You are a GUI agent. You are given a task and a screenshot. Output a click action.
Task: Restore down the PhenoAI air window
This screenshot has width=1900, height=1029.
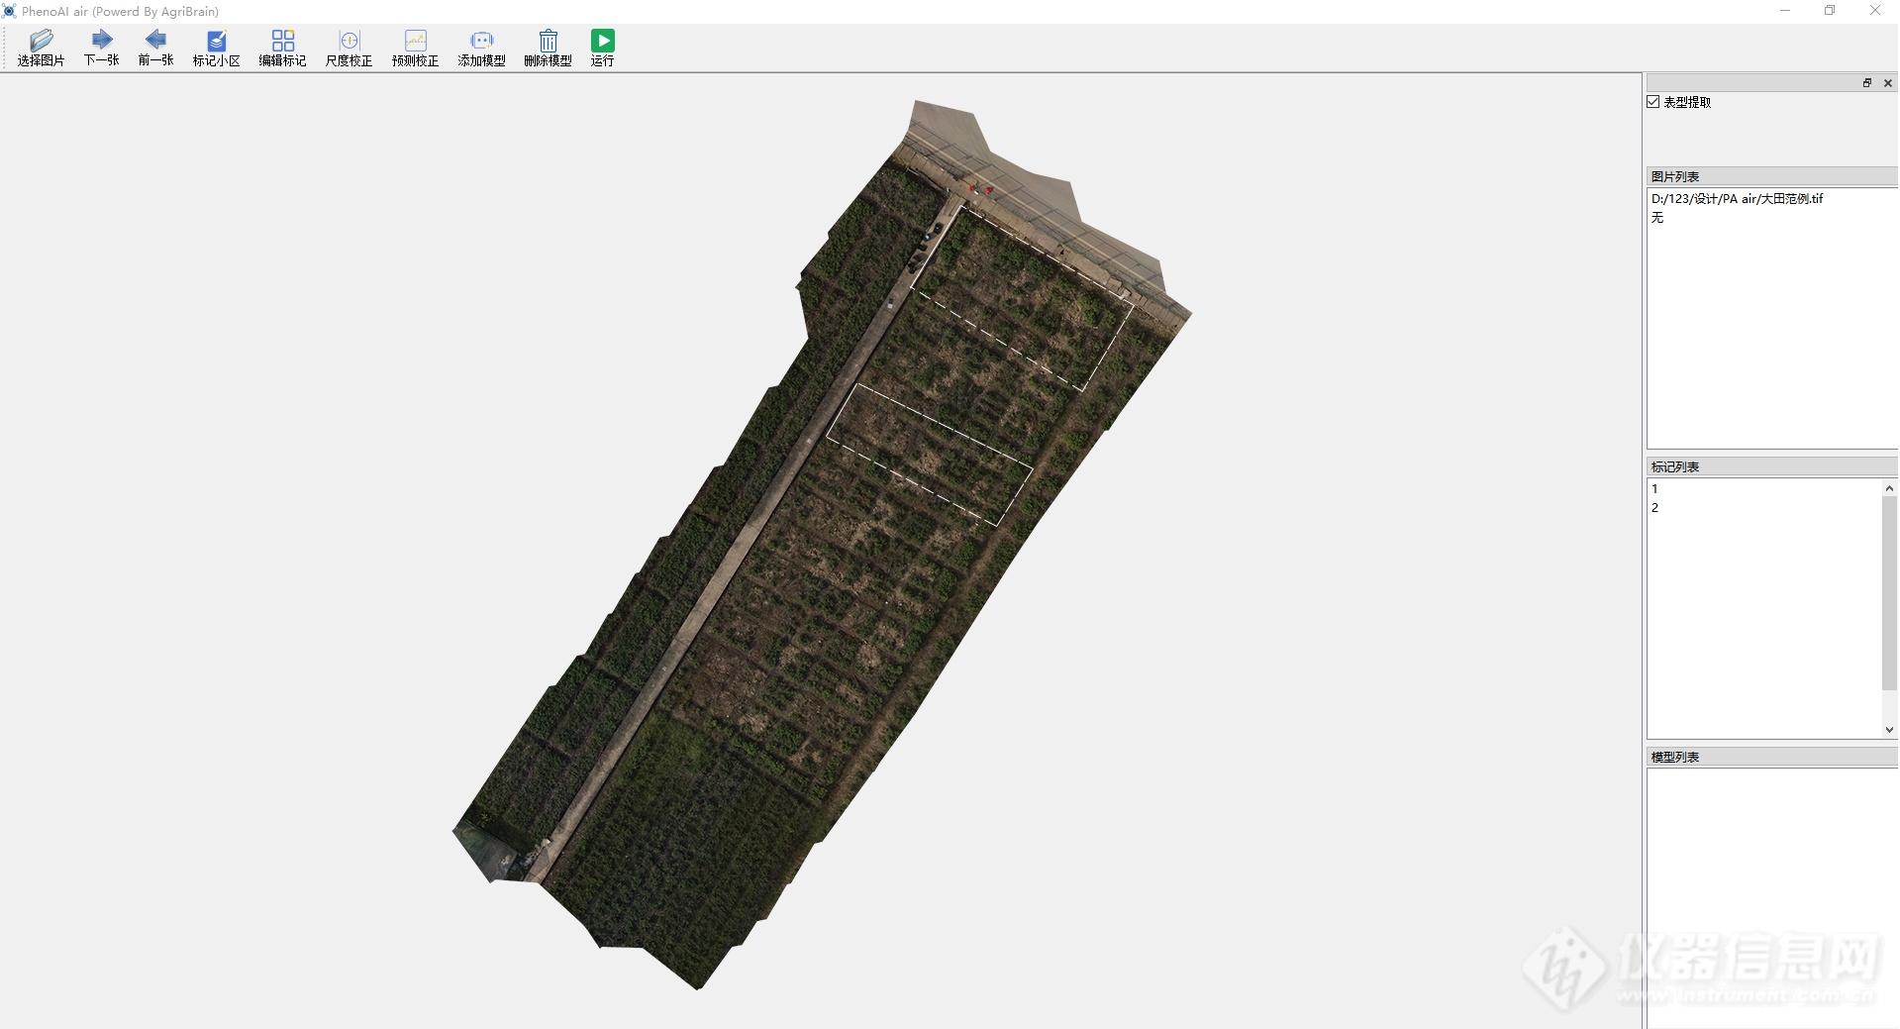coord(1830,11)
